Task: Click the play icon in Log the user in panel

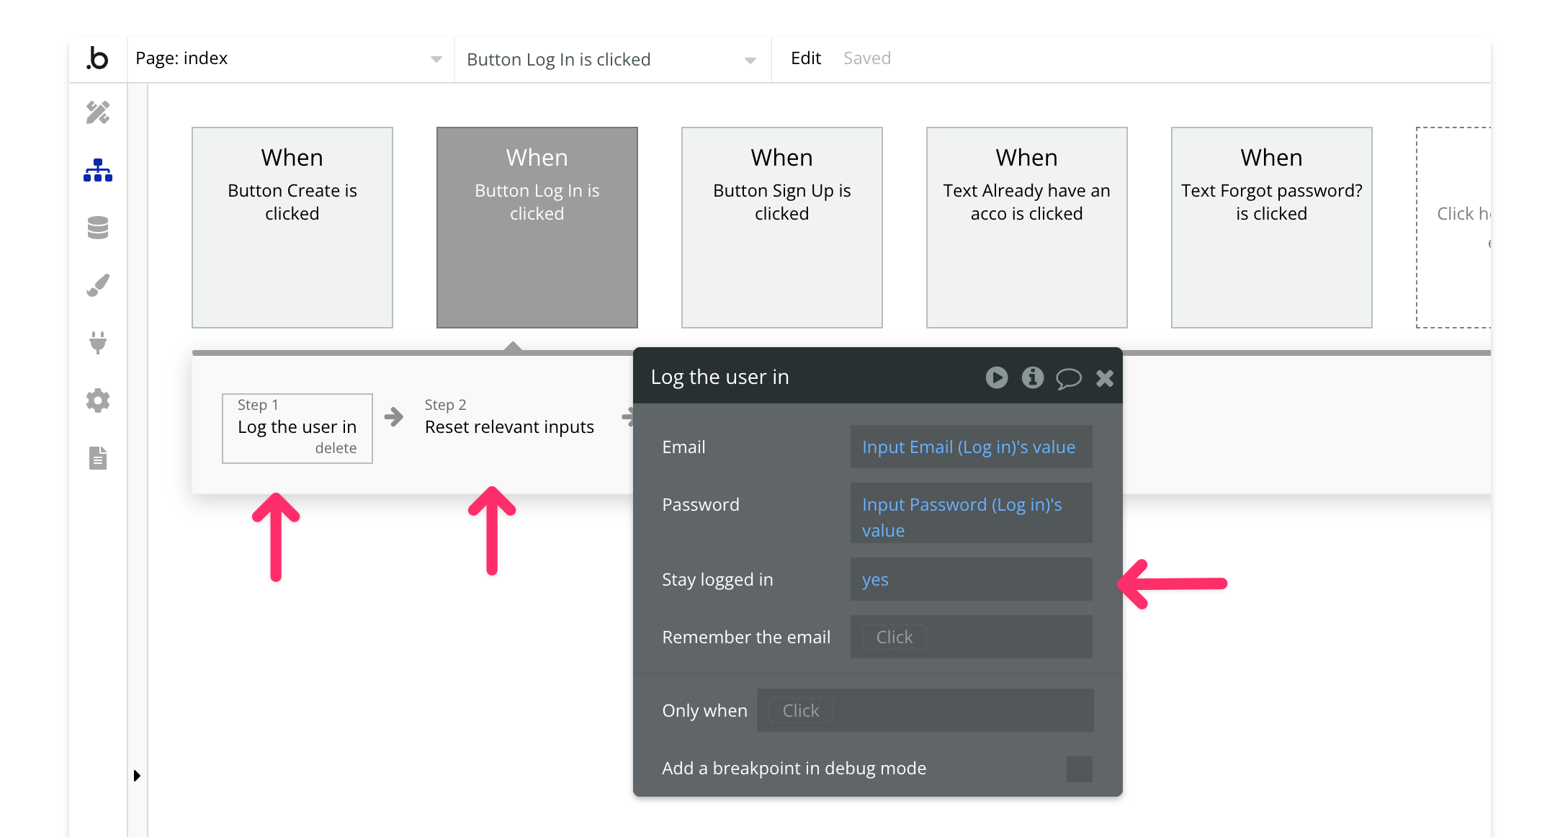Action: pos(997,377)
